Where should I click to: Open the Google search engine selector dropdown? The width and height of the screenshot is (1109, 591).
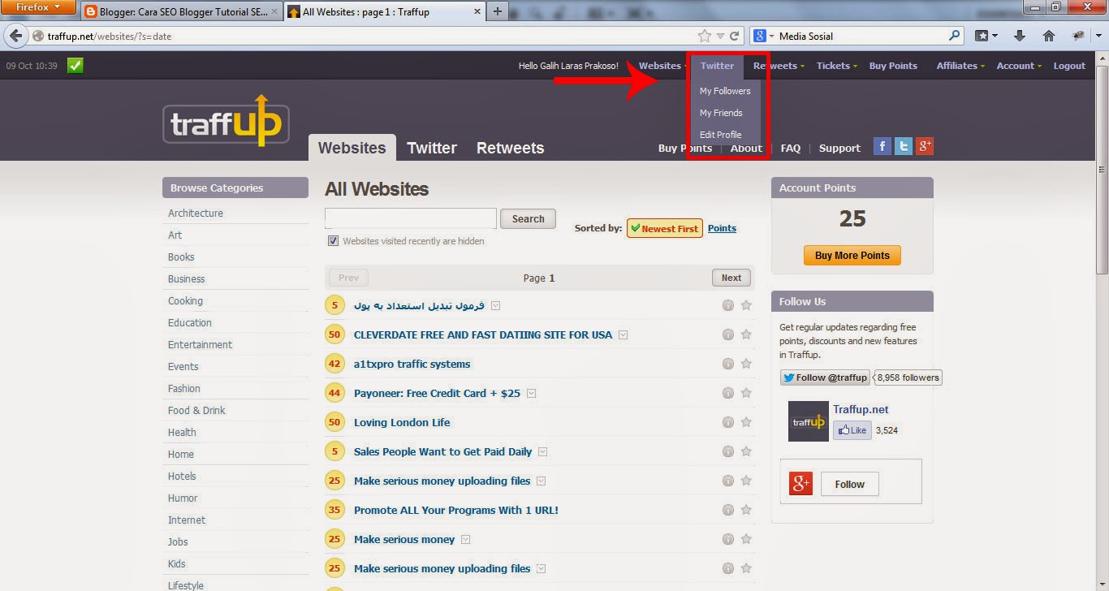(x=763, y=36)
